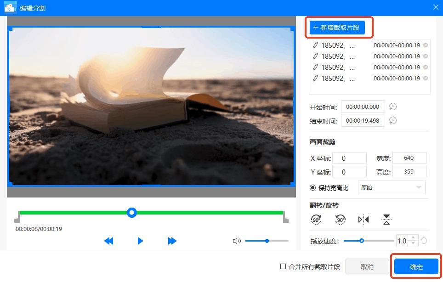Set start time to current position
Image resolution: width=443 pixels, height=282 pixels.
(392, 107)
